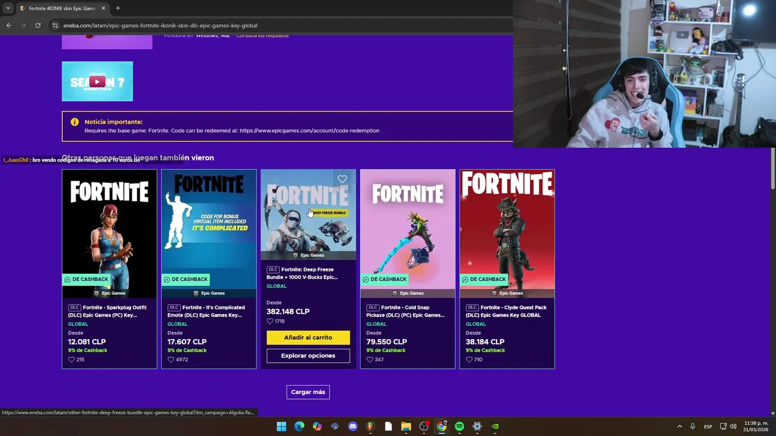The width and height of the screenshot is (776, 436).
Task: Focus the eneba.com address bar
Action: click(159, 25)
